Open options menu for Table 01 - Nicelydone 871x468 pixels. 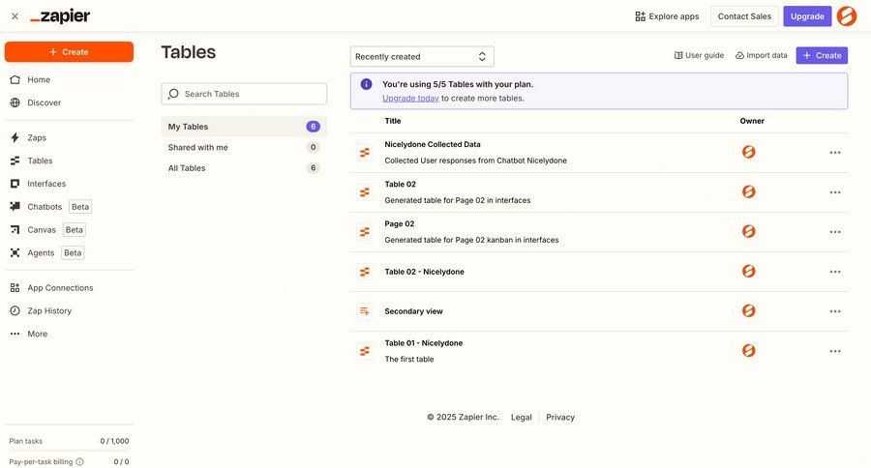(835, 351)
